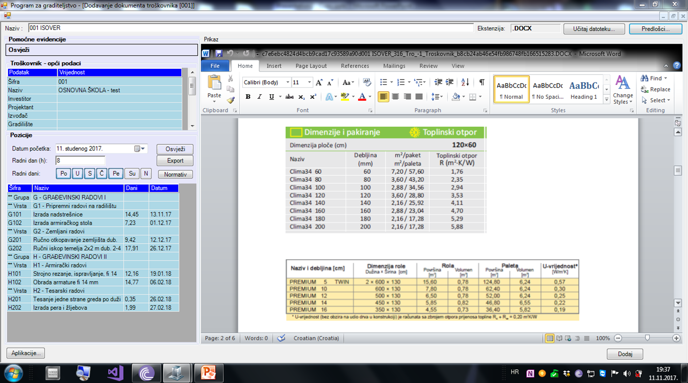
Task: Click the Windows Start orb
Action: 14,373
